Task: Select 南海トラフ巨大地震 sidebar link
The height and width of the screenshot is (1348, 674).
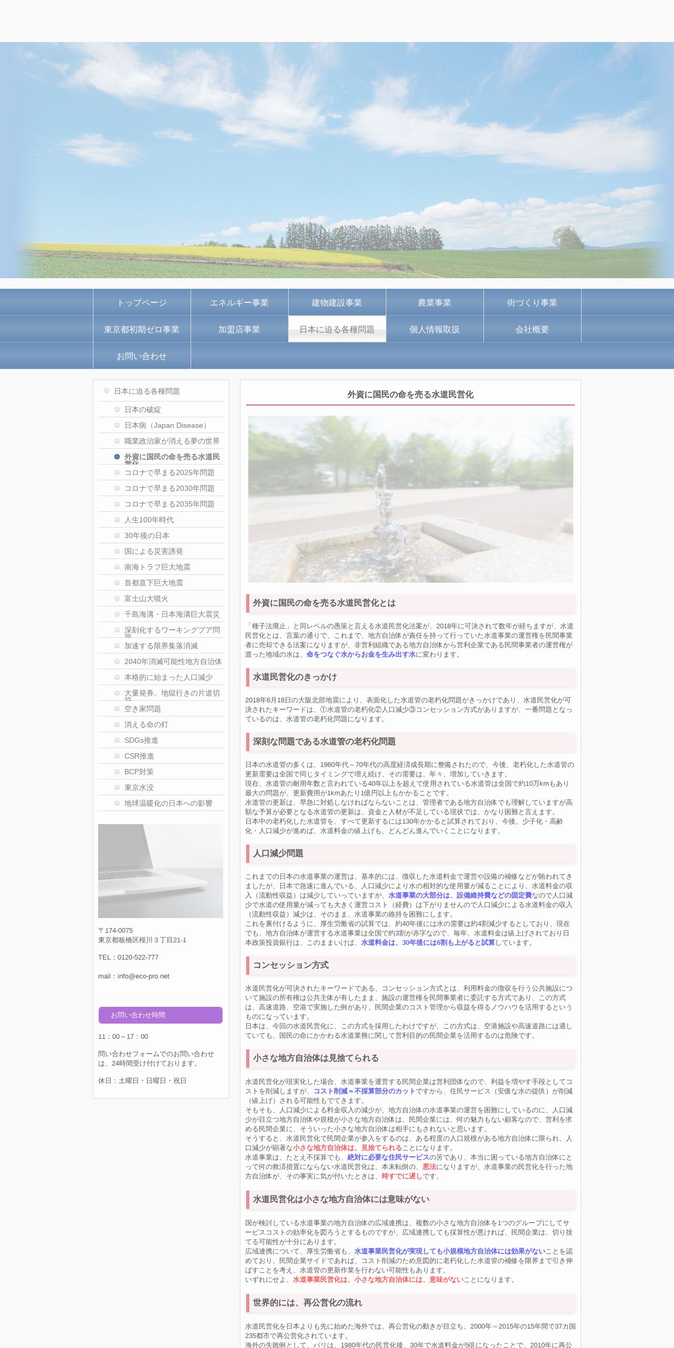Action: click(x=161, y=567)
